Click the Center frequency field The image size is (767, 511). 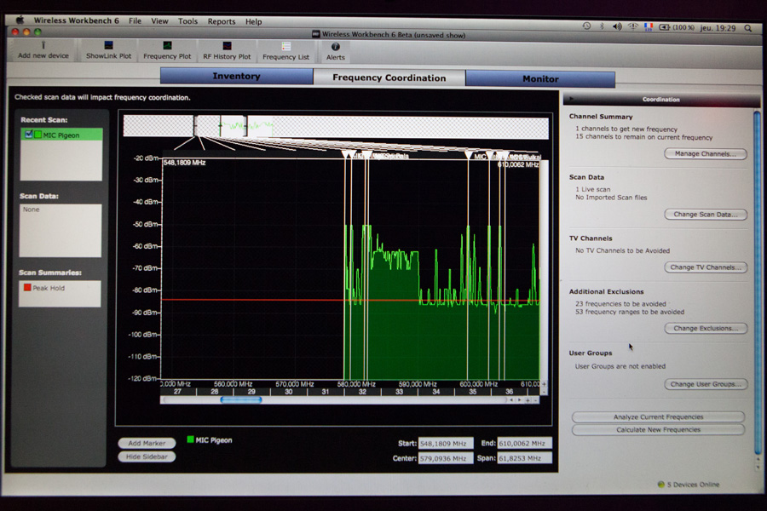tap(445, 458)
